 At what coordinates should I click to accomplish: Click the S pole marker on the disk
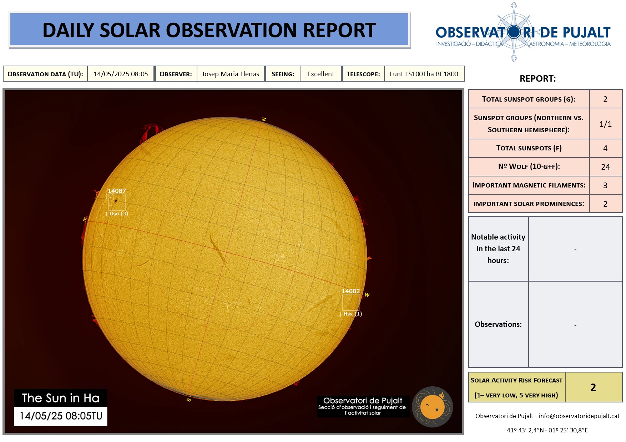point(189,400)
